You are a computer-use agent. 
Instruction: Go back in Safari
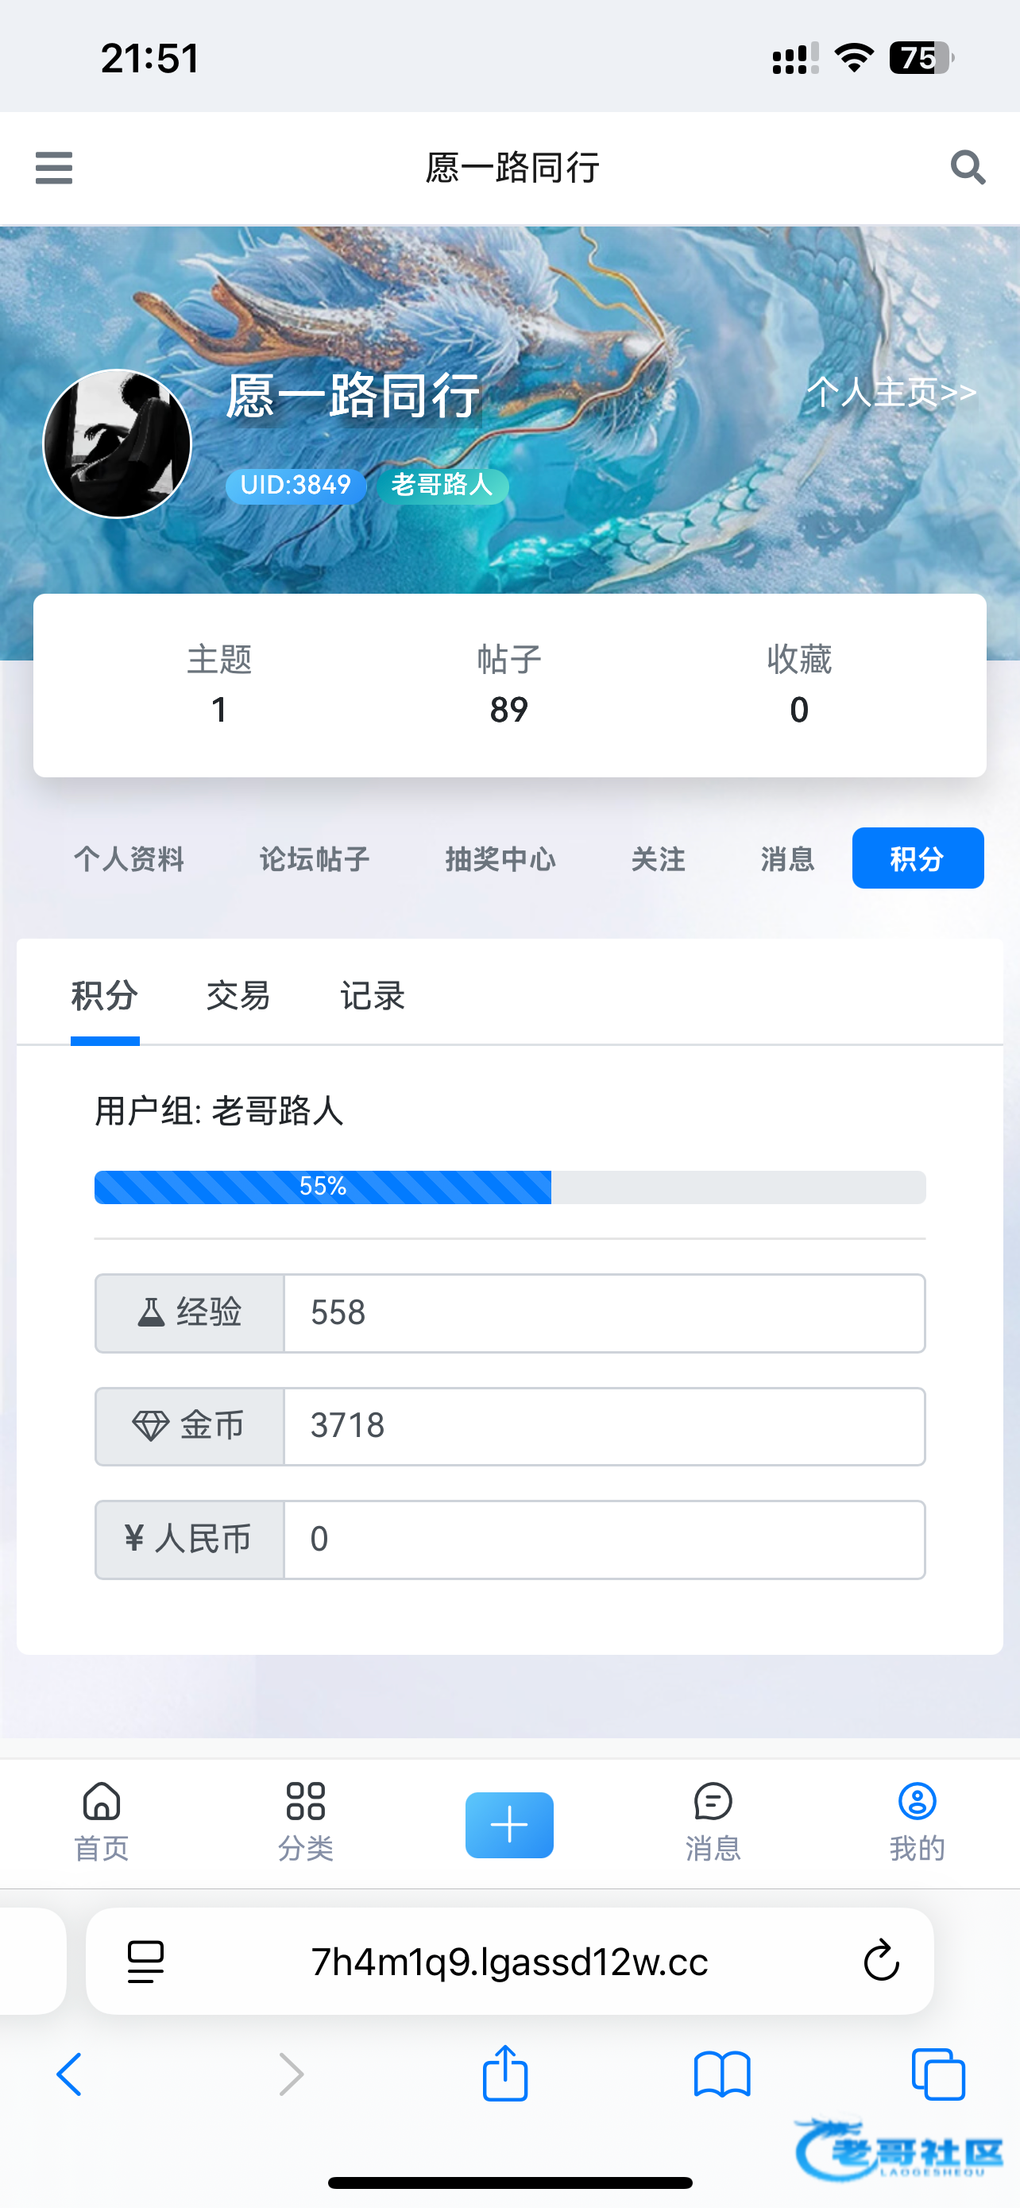tap(70, 2074)
